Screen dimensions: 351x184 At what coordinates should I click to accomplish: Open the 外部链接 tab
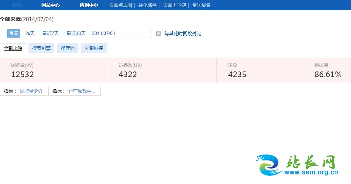[x=94, y=48]
